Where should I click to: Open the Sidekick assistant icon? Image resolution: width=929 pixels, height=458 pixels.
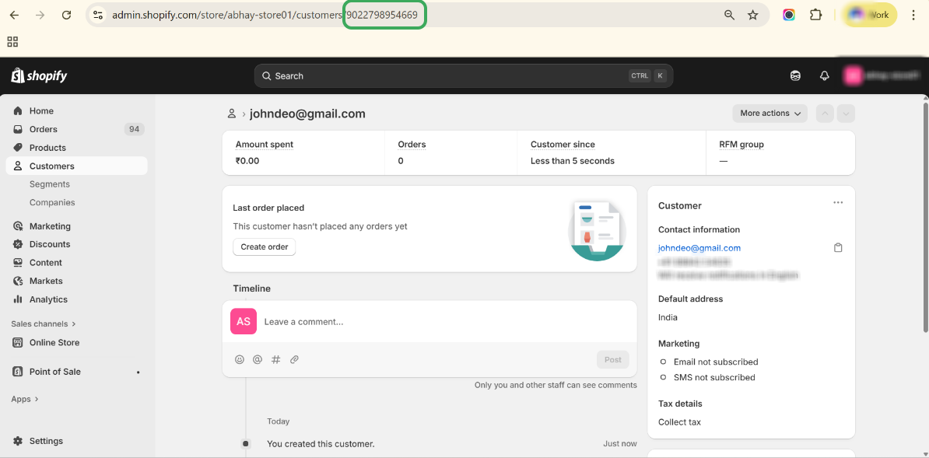pyautogui.click(x=795, y=75)
